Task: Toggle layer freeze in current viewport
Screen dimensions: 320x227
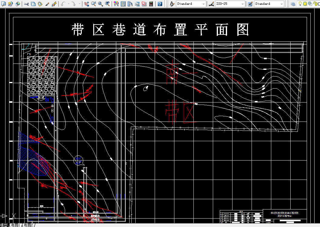Action: point(310,3)
